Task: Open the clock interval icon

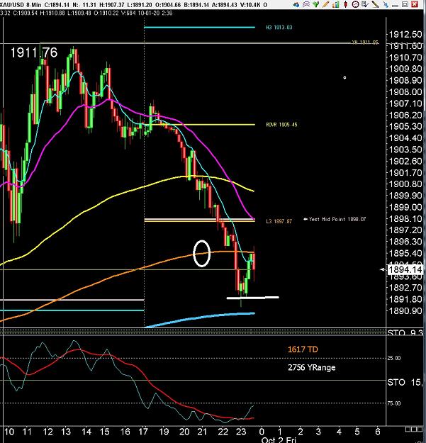Action: [355, 4]
